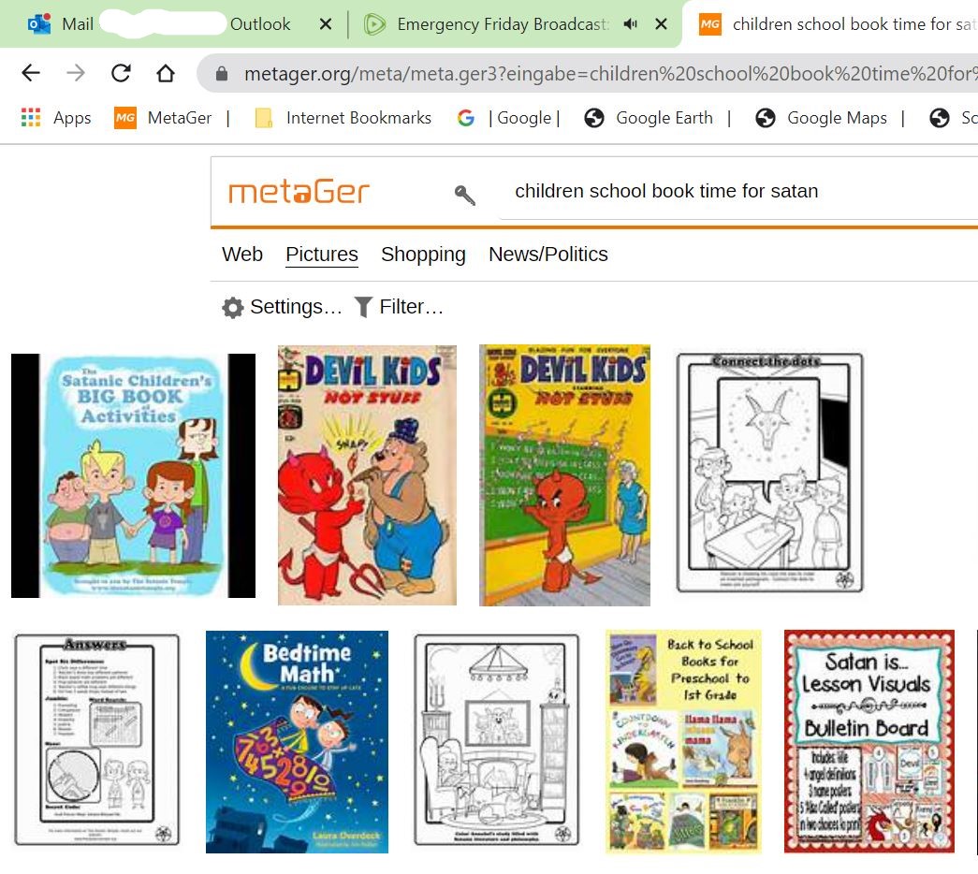978x874 pixels.
Task: Open News/Politics search tab
Action: (547, 254)
